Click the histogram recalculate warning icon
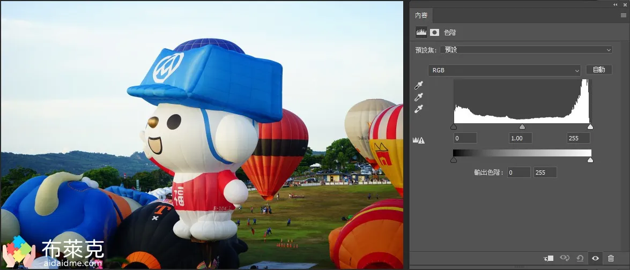 click(x=418, y=140)
